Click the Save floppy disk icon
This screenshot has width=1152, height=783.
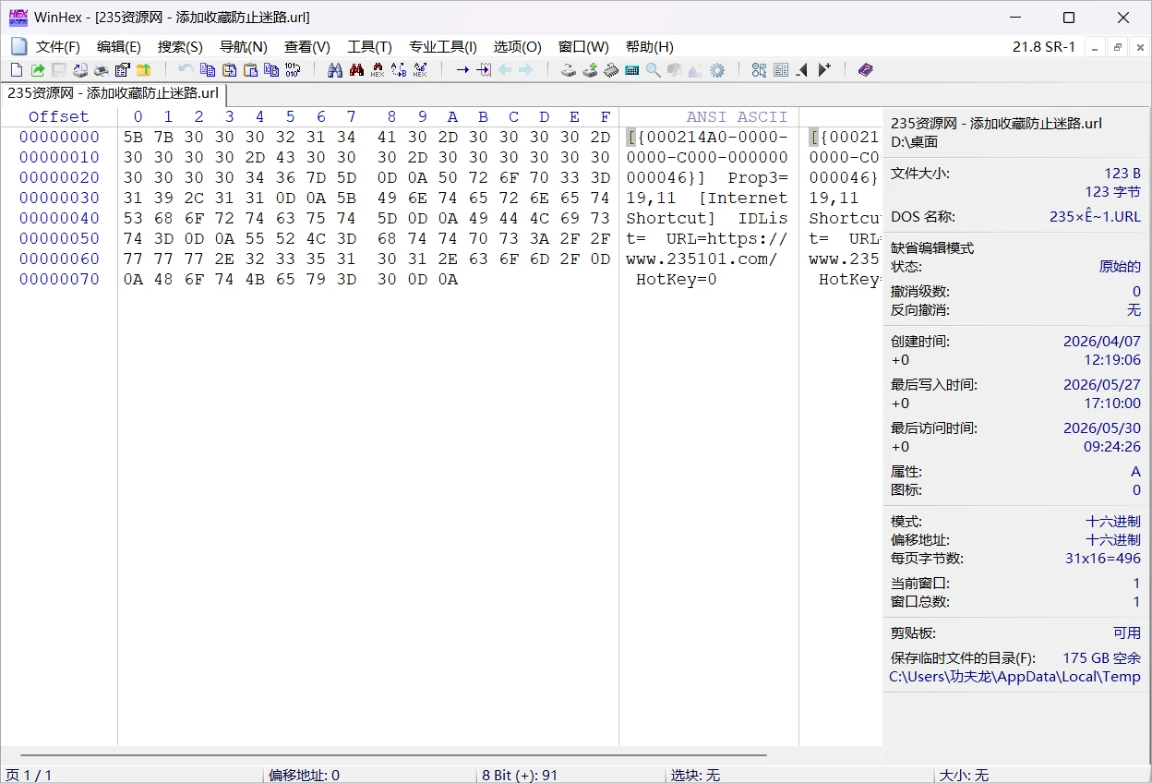(58, 70)
